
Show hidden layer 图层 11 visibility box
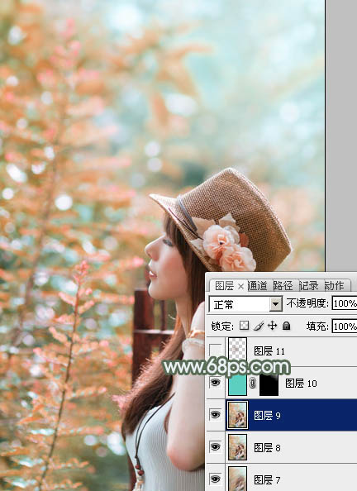(x=215, y=350)
